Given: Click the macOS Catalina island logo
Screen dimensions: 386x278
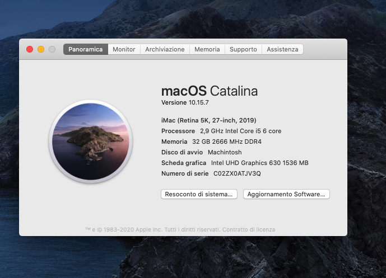Looking at the screenshot, I should point(91,142).
